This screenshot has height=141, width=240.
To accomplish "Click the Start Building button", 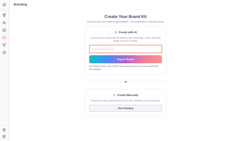I will coord(125,108).
